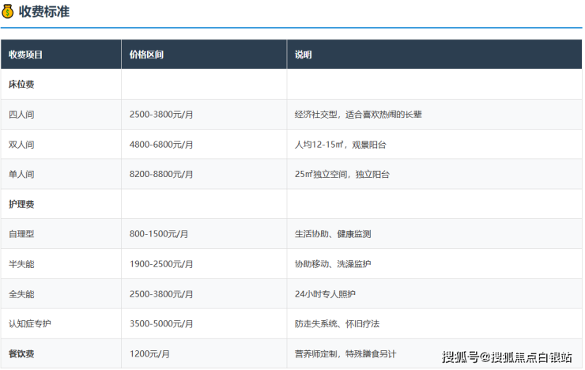Click the 搜狐号 watermark text
585x370 pixels.
460,357
